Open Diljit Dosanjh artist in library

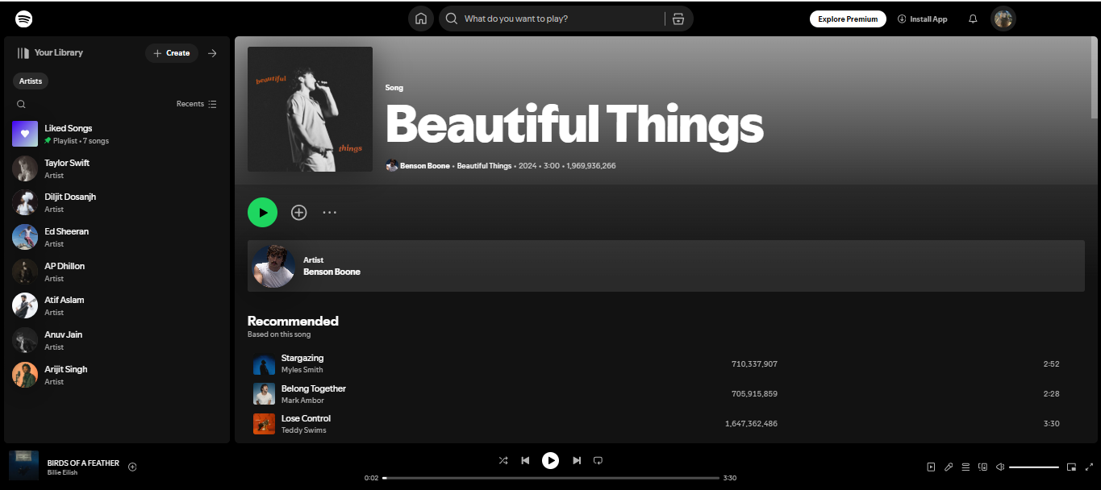point(117,202)
